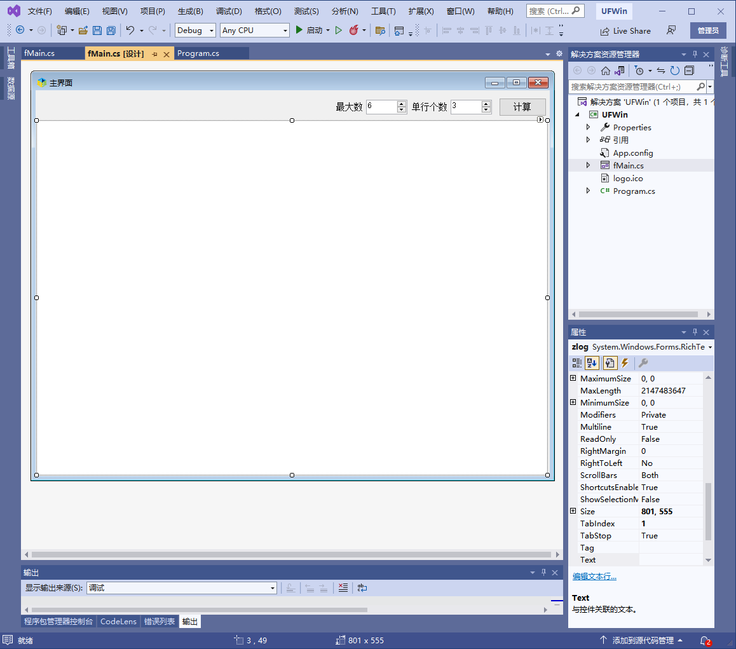Click the Sync with Active Document icon
The height and width of the screenshot is (649, 736).
coord(660,71)
